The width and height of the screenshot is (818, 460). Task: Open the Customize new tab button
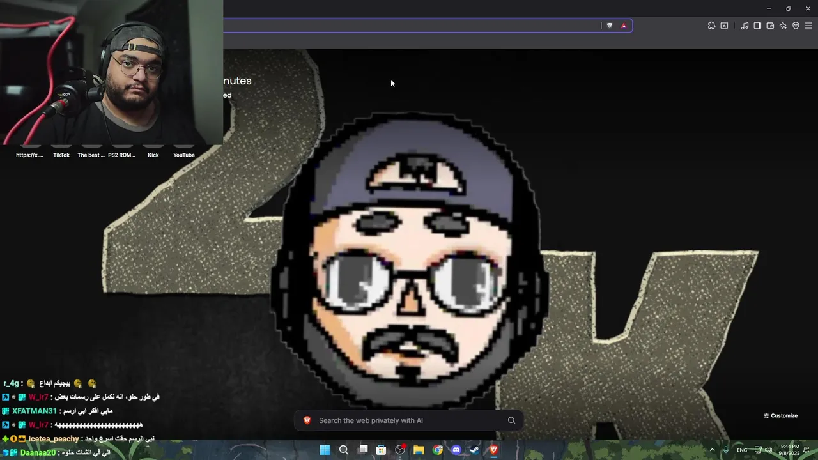pyautogui.click(x=780, y=415)
